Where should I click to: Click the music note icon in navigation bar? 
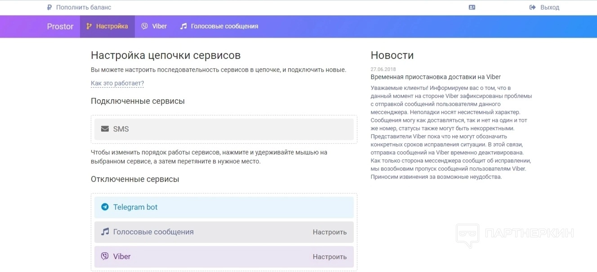[x=183, y=26]
